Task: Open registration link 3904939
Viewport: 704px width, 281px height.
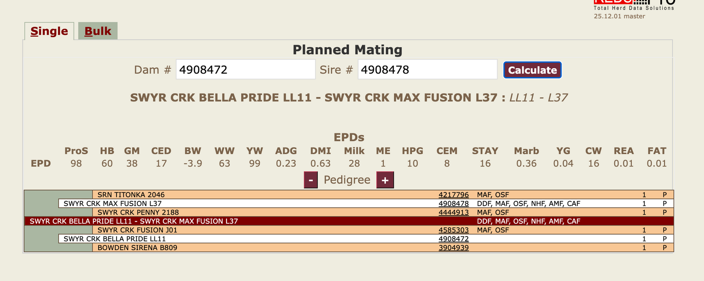Action: 453,248
